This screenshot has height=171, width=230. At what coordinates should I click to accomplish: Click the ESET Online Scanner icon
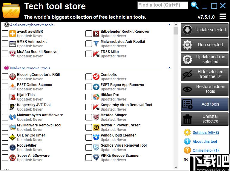[13, 87]
